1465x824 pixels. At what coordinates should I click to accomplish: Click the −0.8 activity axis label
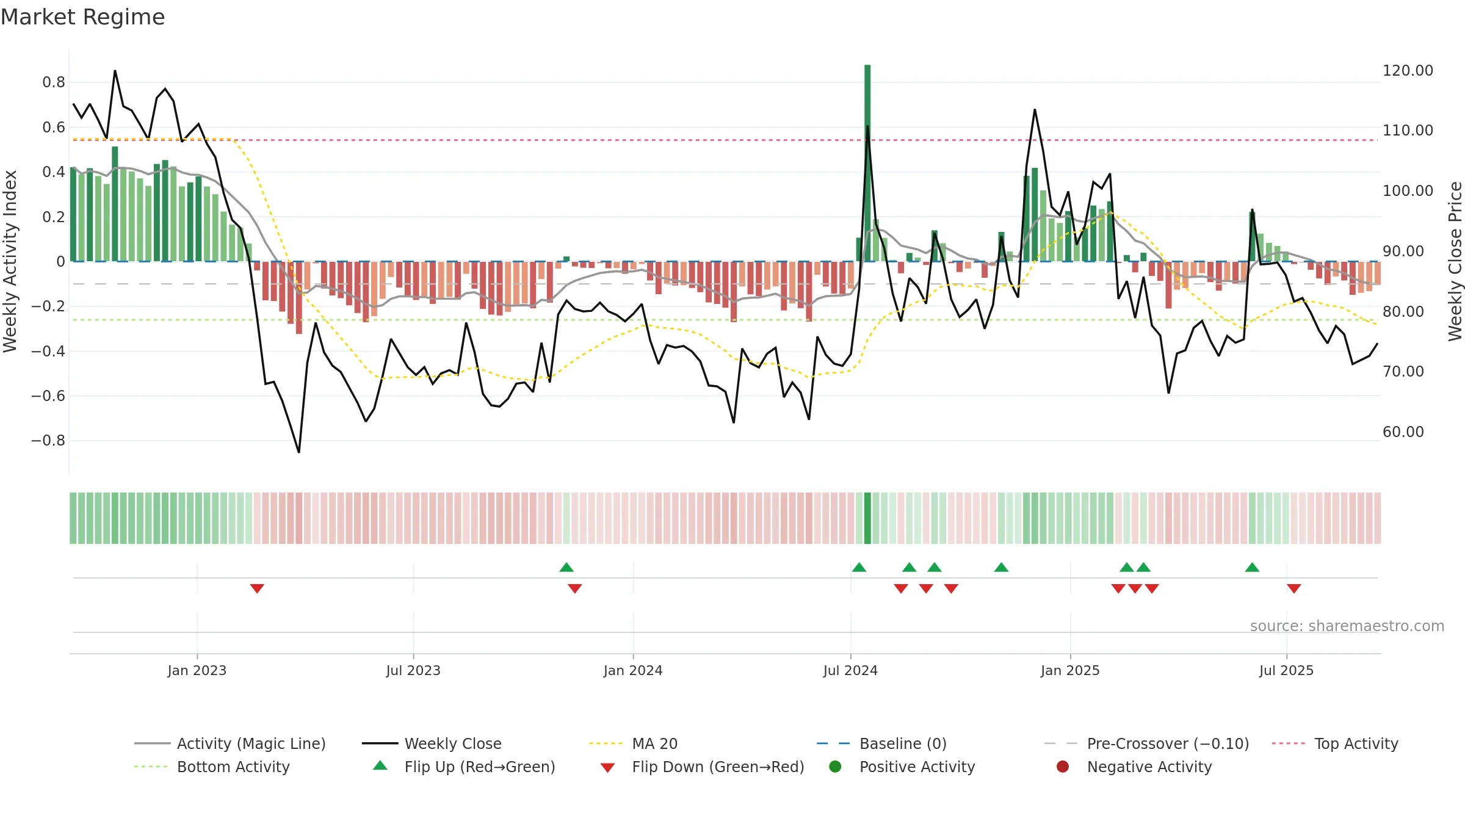48,440
